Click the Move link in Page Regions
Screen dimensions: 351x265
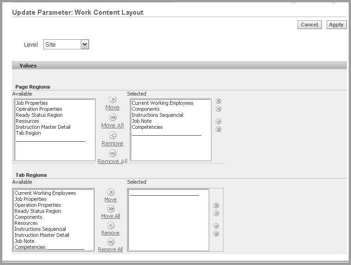coord(112,108)
